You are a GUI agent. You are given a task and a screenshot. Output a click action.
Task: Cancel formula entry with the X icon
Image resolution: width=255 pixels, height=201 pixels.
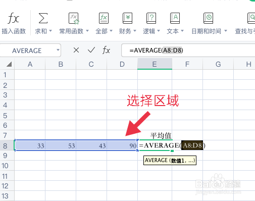click(76, 50)
